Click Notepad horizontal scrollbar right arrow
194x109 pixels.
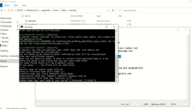[x=185, y=101]
